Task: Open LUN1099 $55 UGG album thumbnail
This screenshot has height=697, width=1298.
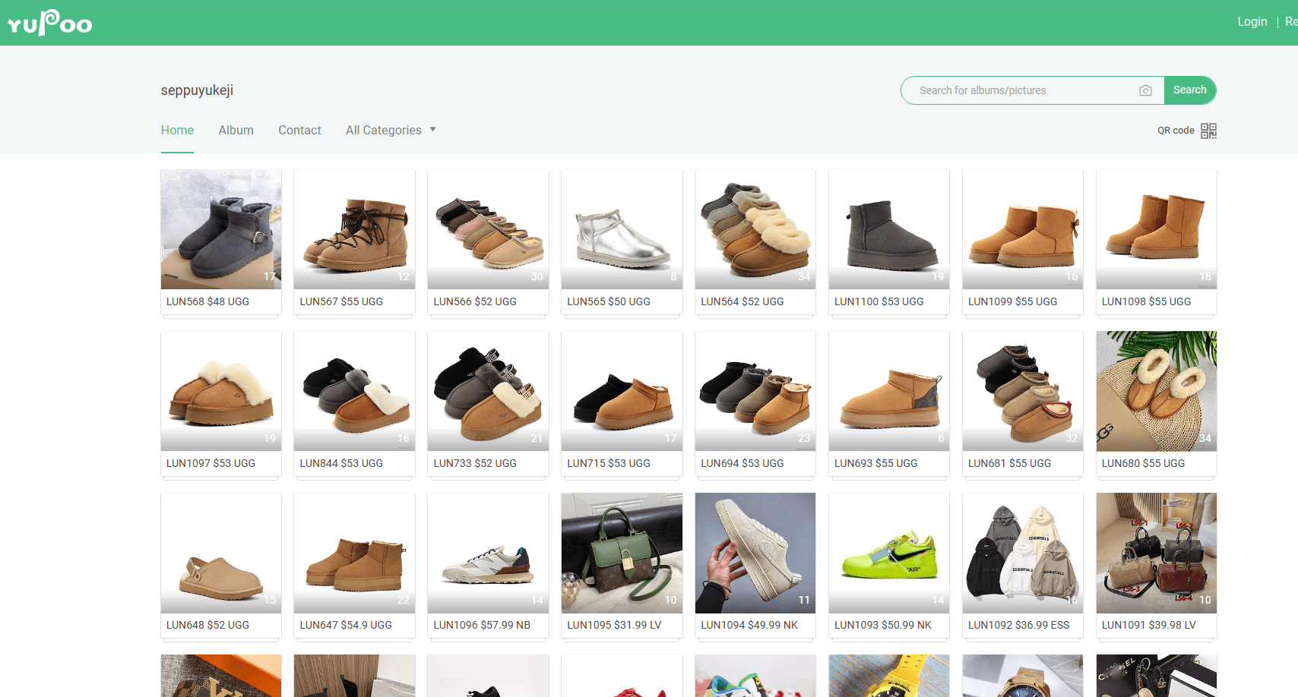Action: point(1023,229)
